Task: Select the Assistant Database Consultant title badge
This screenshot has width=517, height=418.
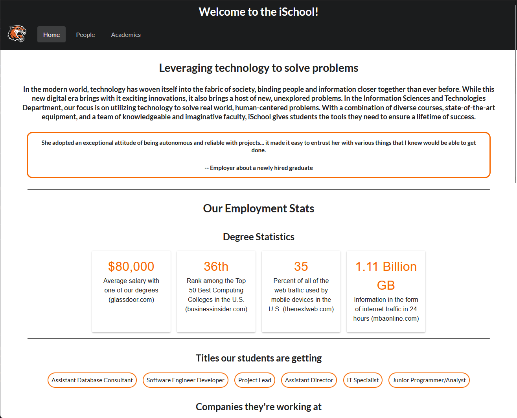Action: click(x=92, y=380)
